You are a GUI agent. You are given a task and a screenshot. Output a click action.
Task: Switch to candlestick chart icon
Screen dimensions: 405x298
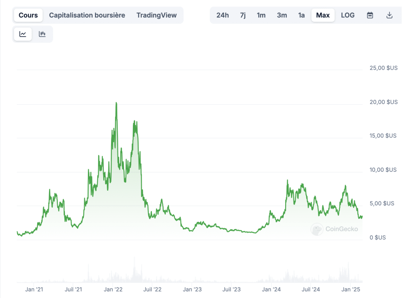[x=42, y=34]
